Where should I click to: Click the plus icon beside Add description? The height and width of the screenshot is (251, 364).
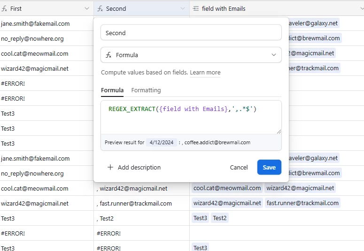pos(110,167)
